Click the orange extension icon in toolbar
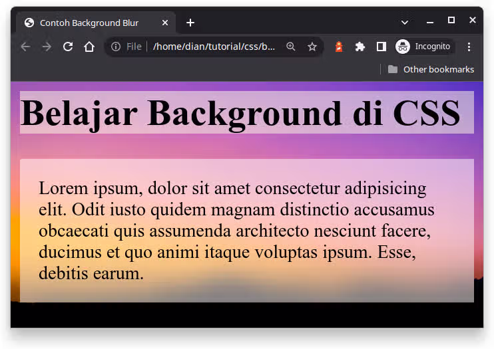The width and height of the screenshot is (494, 349). [339, 47]
